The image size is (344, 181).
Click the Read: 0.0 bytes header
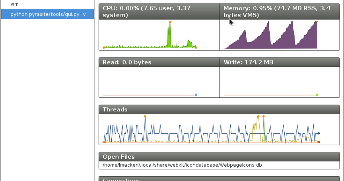(x=159, y=62)
